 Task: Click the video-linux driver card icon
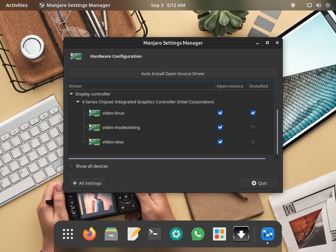(x=94, y=113)
